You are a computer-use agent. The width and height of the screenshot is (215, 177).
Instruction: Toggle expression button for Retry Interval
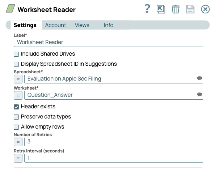pos(18,158)
